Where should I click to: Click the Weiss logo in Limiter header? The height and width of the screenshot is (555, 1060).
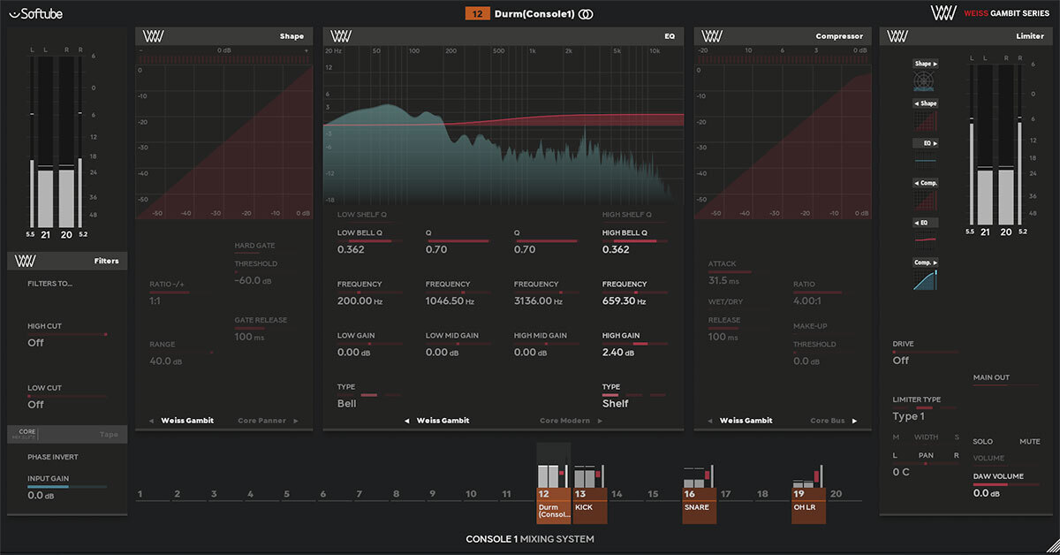pyautogui.click(x=897, y=36)
